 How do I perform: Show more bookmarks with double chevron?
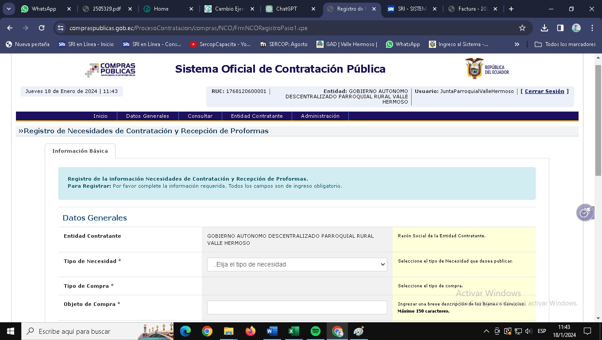point(517,44)
